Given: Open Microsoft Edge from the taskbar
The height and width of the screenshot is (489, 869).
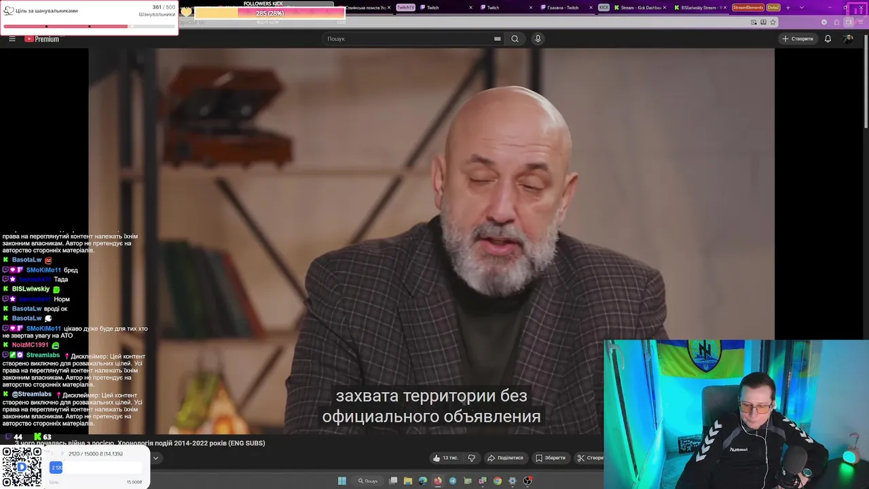Looking at the screenshot, I should (x=423, y=481).
